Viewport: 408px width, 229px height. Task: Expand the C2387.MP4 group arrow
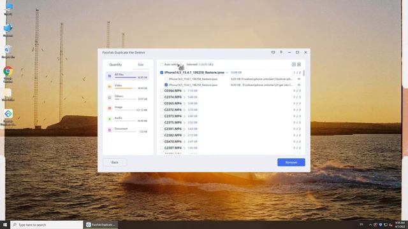point(184,148)
